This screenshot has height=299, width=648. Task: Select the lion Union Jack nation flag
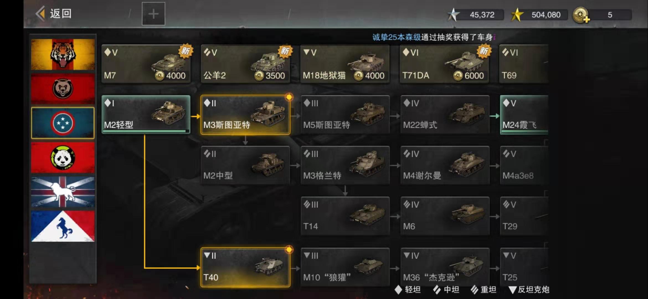tap(63, 192)
